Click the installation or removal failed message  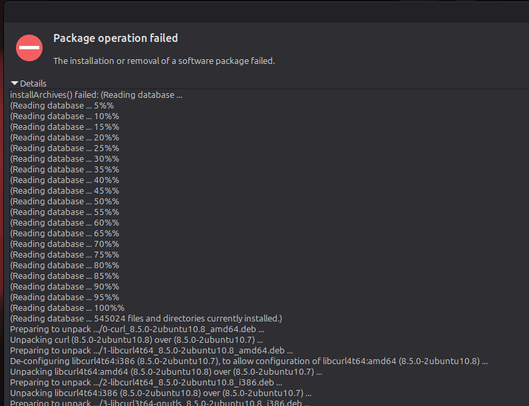pos(164,61)
